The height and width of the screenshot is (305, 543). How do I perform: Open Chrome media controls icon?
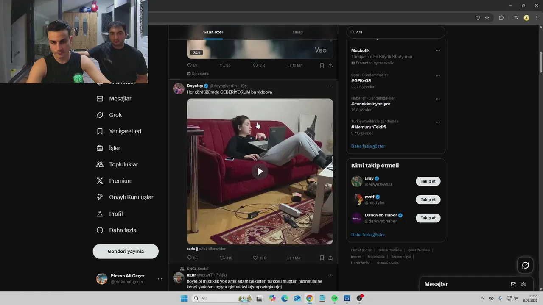coord(516,18)
